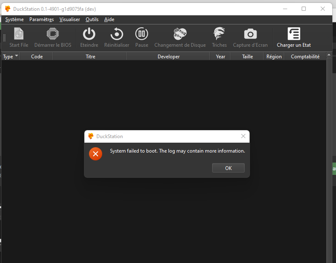The image size is (336, 263).
Task: Open the Outils menu
Action: 92,19
